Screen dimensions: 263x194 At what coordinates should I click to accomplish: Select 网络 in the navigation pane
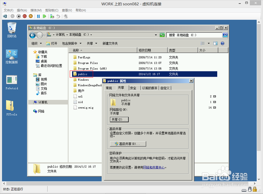(39, 111)
